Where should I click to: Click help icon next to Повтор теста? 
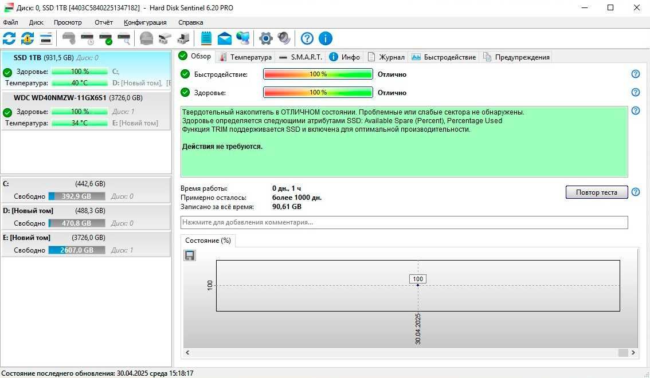(636, 192)
